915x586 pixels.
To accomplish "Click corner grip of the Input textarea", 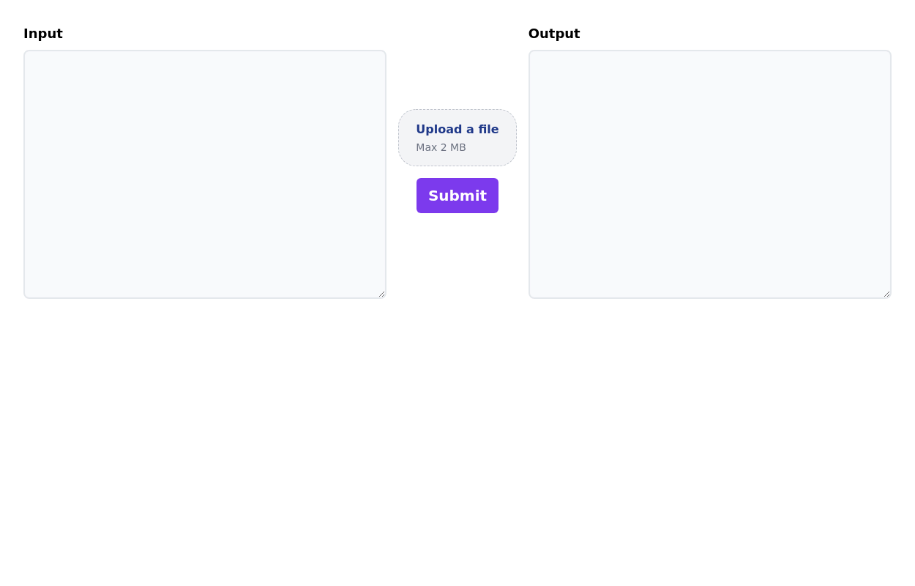I will click(x=381, y=294).
